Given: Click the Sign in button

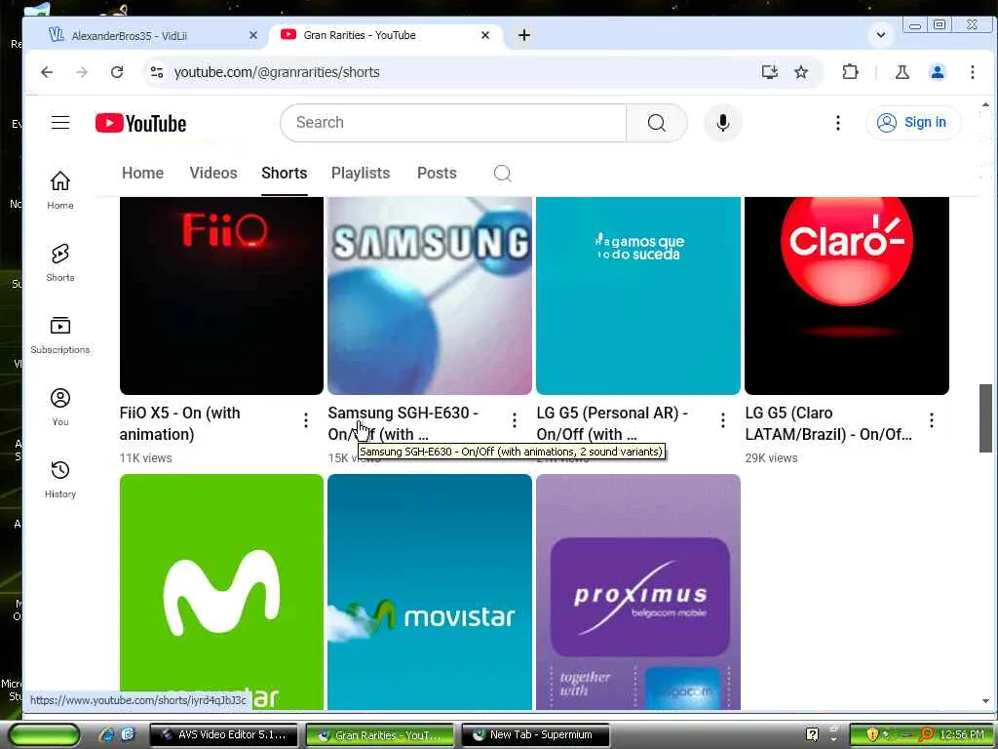Looking at the screenshot, I should click(912, 122).
